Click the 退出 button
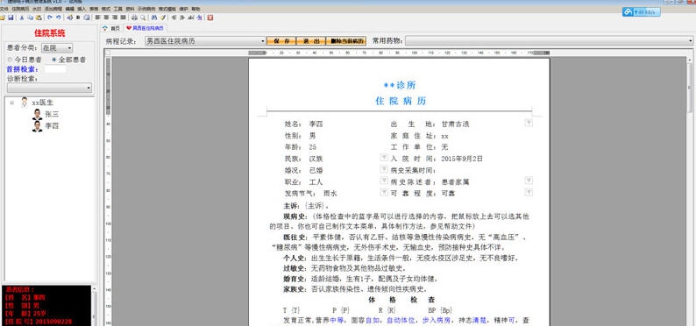The height and width of the screenshot is (326, 696). tap(311, 41)
